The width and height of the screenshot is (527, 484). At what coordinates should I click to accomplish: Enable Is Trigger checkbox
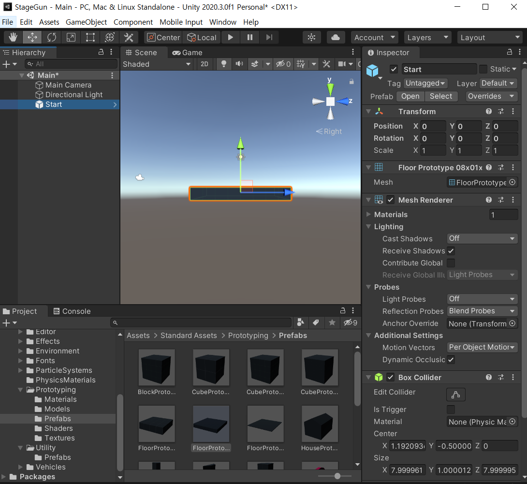tap(451, 410)
